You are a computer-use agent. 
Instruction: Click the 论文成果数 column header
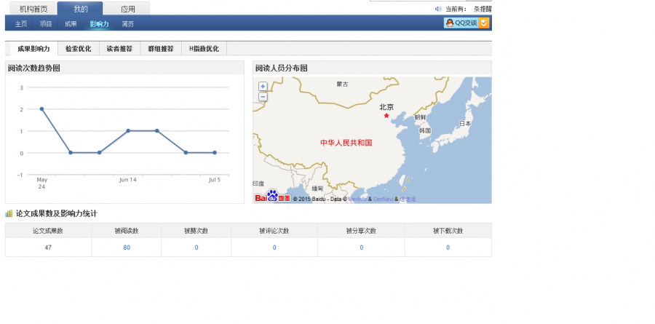click(x=48, y=231)
